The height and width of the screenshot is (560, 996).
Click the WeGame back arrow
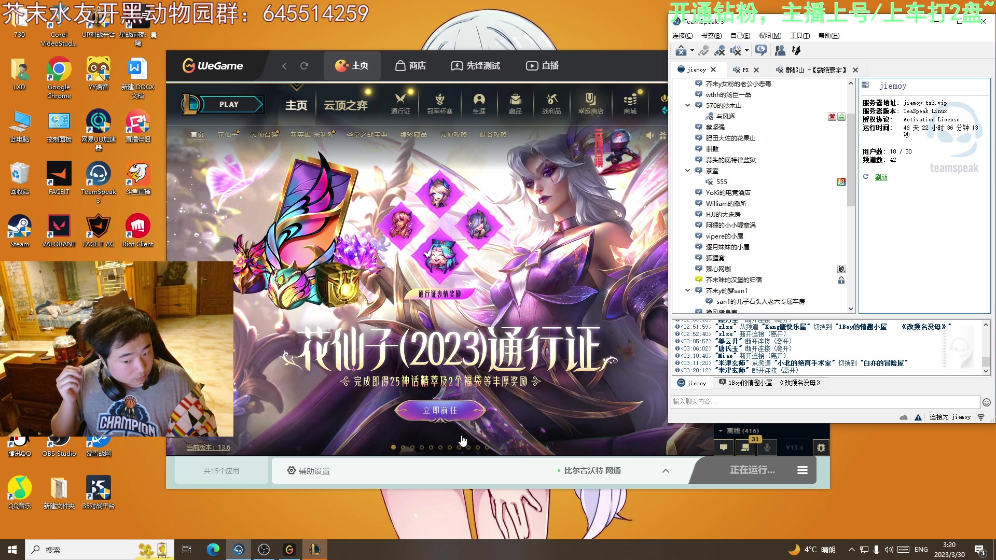[284, 66]
